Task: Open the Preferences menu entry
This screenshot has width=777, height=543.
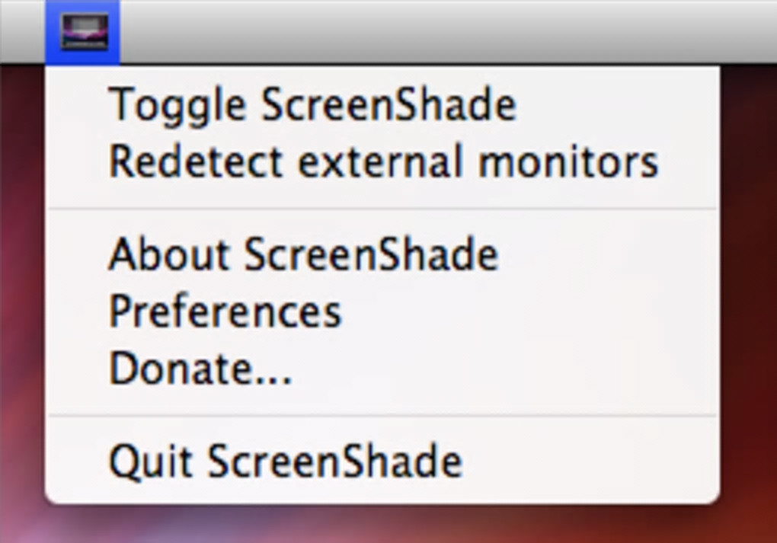Action: tap(225, 311)
